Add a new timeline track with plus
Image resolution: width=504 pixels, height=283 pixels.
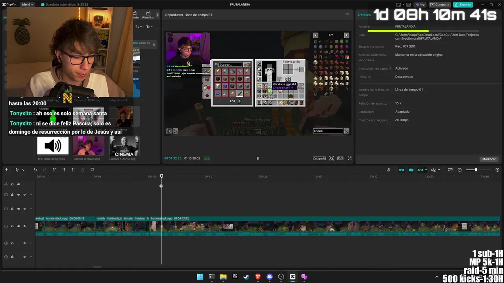[6, 170]
